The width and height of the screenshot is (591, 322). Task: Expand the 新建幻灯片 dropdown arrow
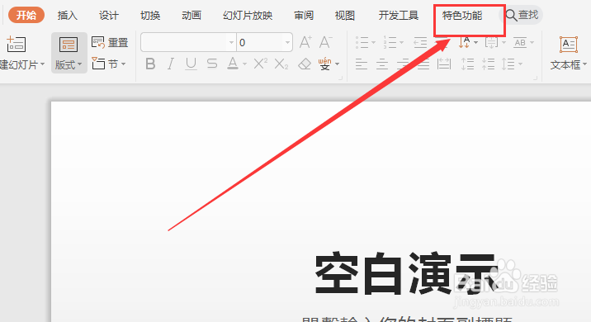click(42, 64)
